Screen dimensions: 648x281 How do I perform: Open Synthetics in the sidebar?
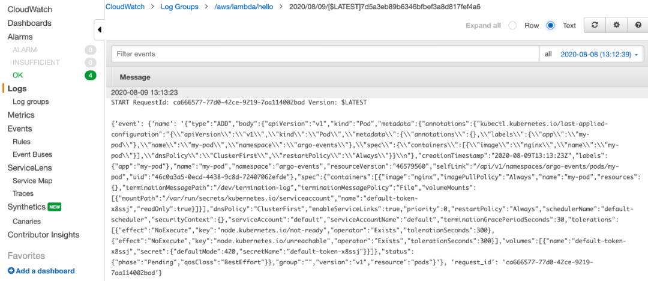click(x=26, y=207)
